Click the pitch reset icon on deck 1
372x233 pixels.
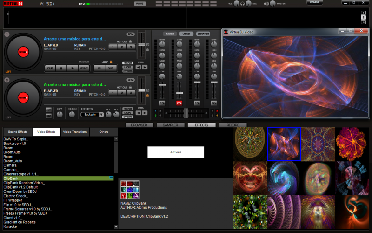pyautogui.click(x=147, y=45)
